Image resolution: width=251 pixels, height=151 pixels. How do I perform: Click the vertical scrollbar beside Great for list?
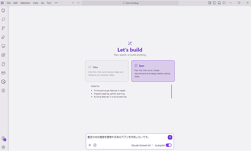pyautogui.click(x=171, y=91)
